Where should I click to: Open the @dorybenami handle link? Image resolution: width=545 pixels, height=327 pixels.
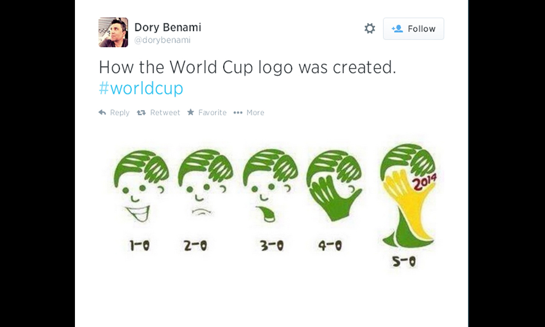pos(162,40)
